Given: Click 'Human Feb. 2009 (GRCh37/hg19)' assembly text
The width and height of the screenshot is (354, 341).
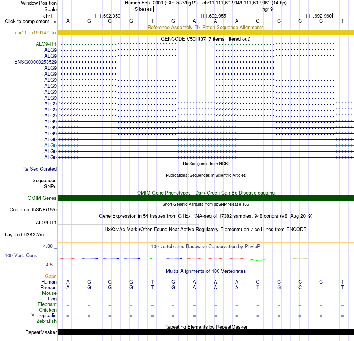Looking at the screenshot, I should [x=161, y=3].
